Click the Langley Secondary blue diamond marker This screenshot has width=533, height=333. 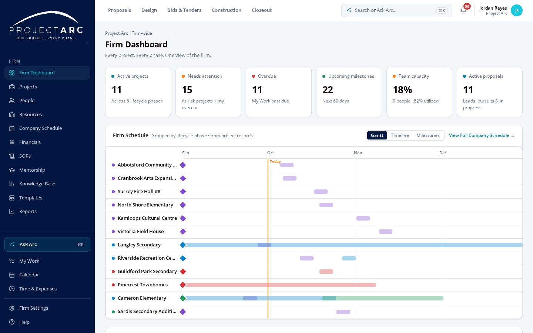183,245
